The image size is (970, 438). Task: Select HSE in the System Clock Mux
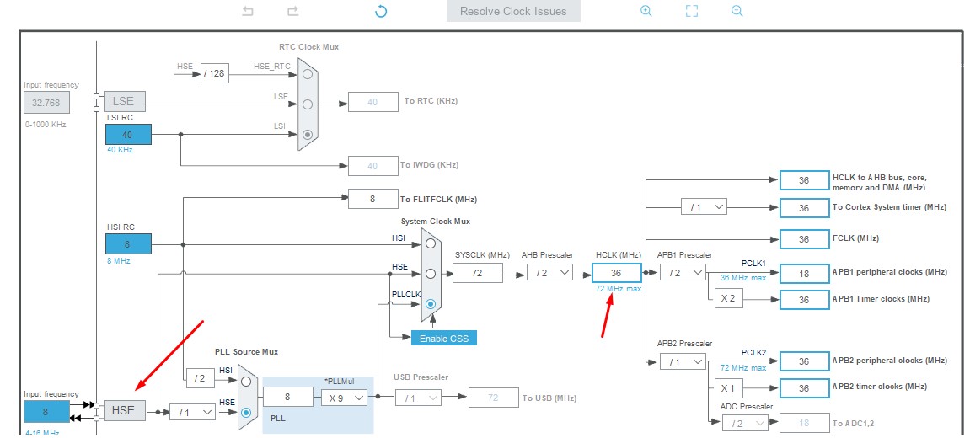(431, 273)
